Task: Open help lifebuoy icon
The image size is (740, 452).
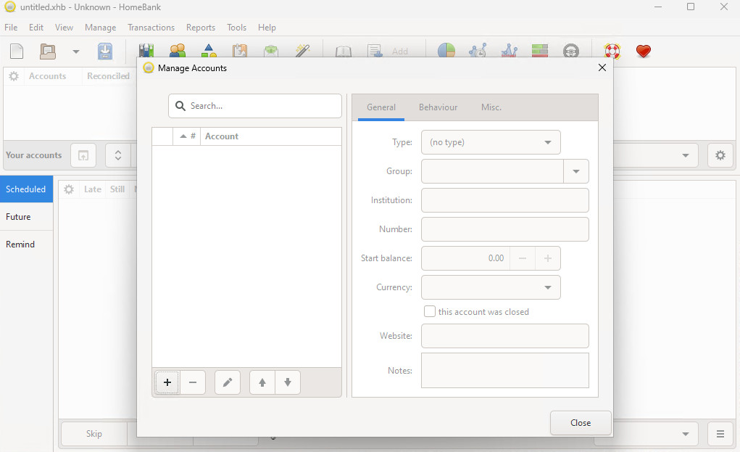Action: click(612, 51)
